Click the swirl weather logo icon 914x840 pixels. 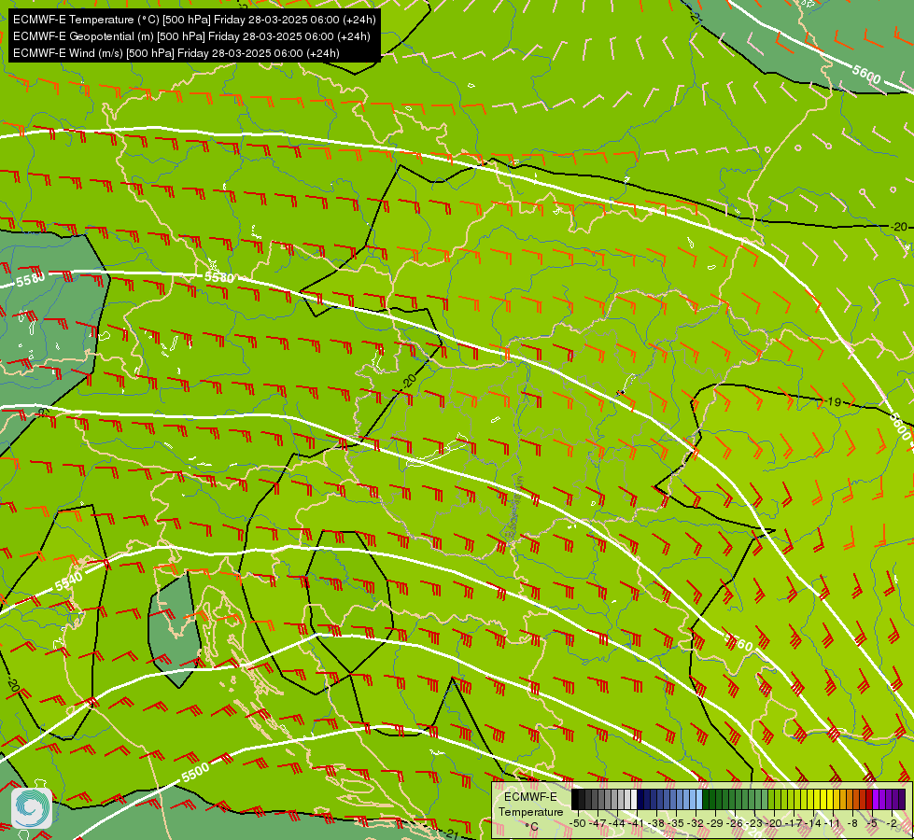tap(32, 807)
